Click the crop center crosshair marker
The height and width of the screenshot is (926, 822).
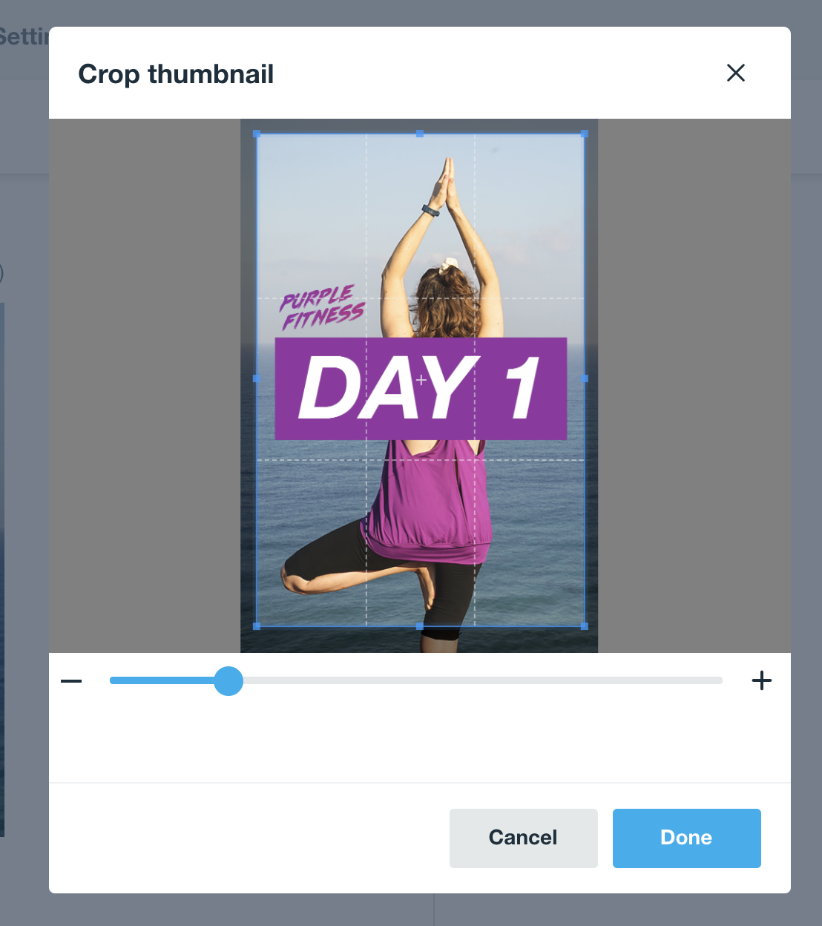coord(421,380)
